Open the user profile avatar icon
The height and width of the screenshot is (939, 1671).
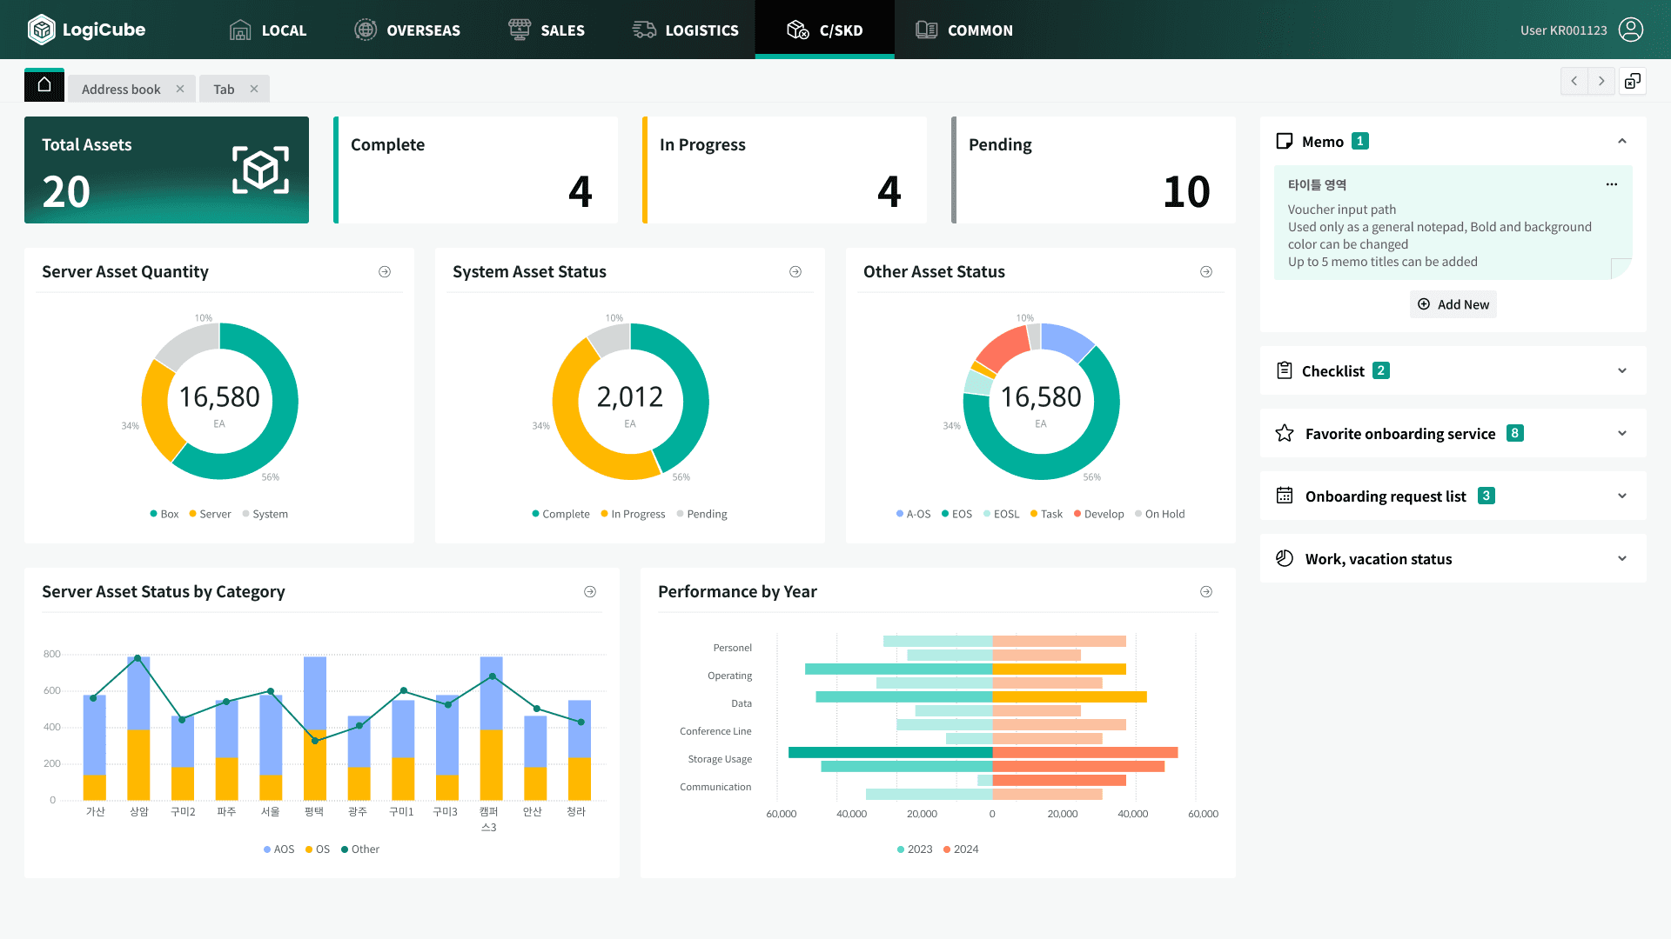pyautogui.click(x=1630, y=30)
